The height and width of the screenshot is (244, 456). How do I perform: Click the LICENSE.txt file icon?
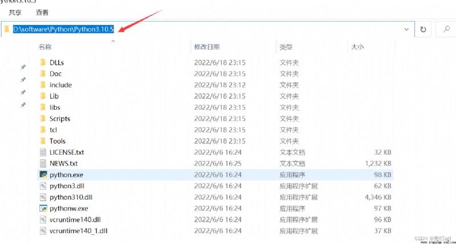[x=43, y=152]
